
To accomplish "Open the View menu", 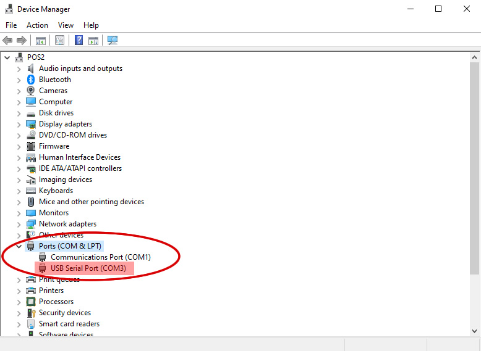I will point(66,25).
